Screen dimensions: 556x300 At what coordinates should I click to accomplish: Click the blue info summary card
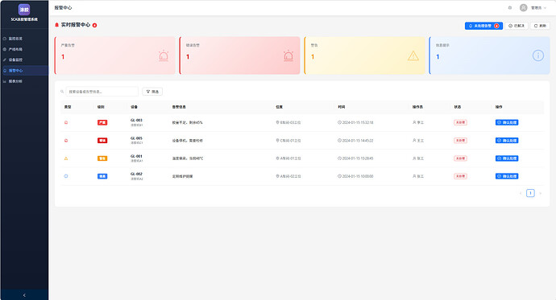pyautogui.click(x=489, y=55)
